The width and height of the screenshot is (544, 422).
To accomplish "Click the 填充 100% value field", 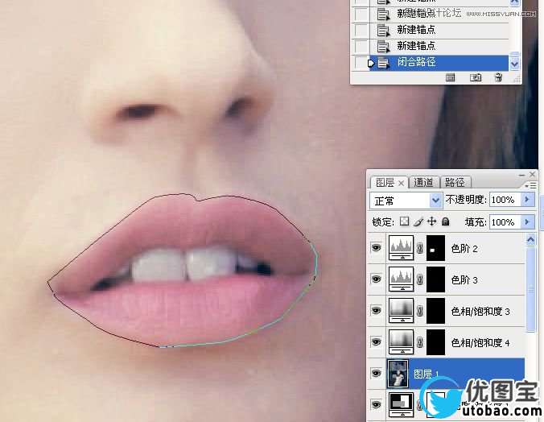I will coord(505,221).
